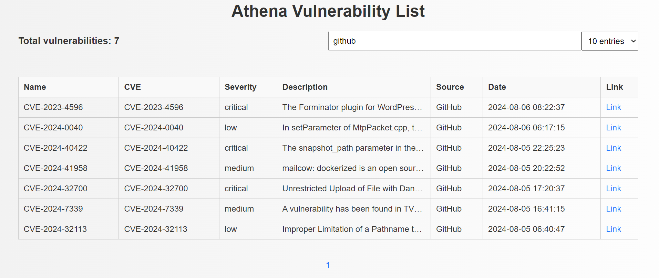Open the link for CVE-2024-7339

click(613, 209)
